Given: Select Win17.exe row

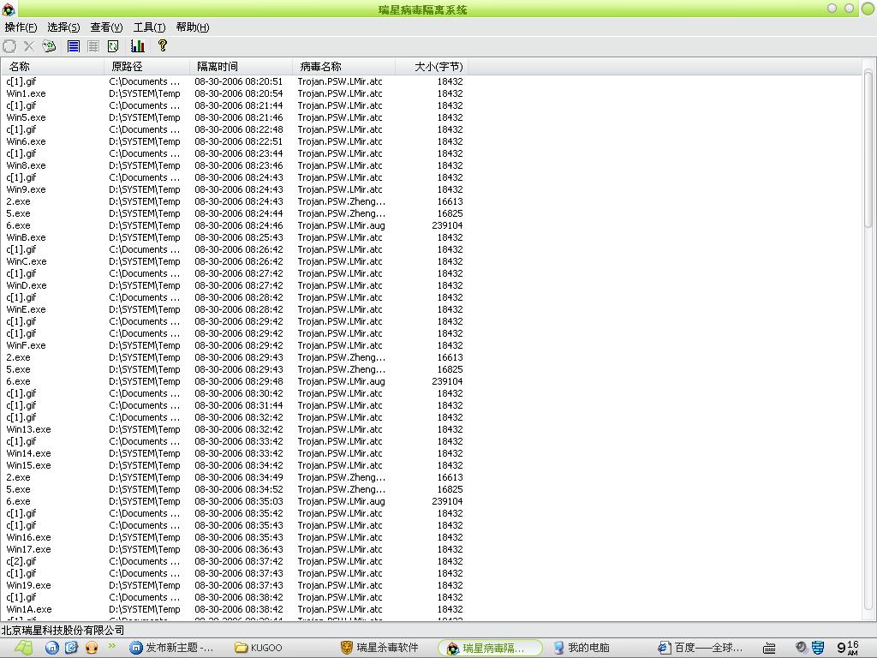Looking at the screenshot, I should click(x=235, y=549).
